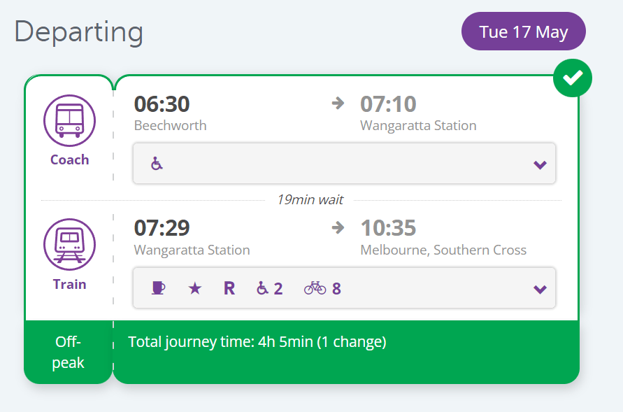Expand the coach leg details chevron

tap(539, 165)
